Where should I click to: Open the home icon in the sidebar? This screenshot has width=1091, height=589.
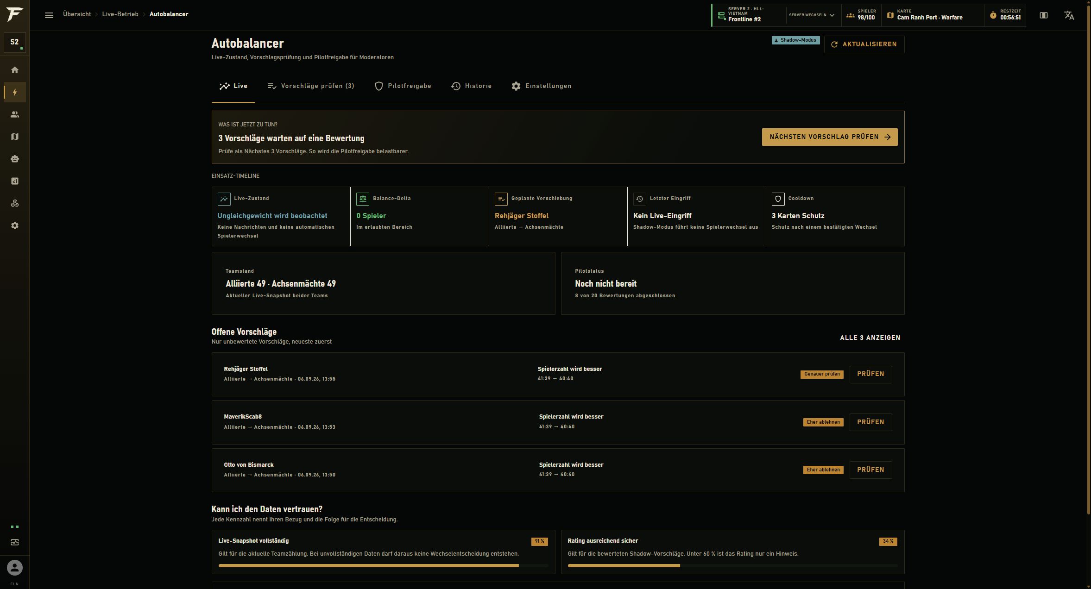tap(15, 70)
